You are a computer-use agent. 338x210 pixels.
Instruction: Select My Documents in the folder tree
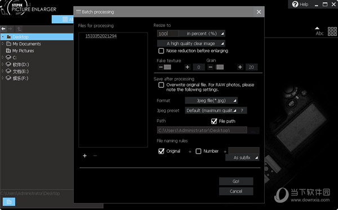pyautogui.click(x=26, y=44)
